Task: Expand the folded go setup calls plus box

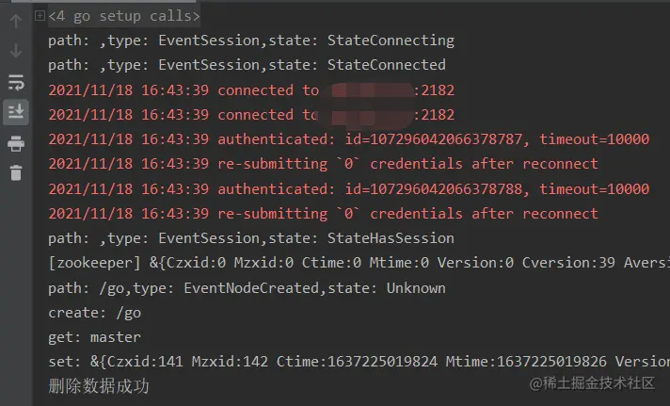Action: [x=40, y=16]
